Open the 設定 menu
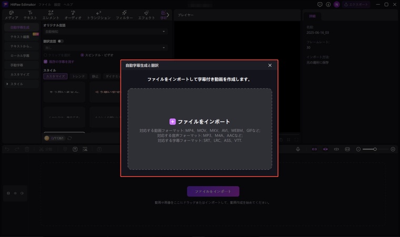400x237 pixels. (x=57, y=5)
